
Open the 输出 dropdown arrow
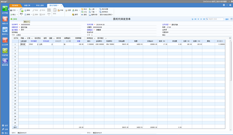[x=17, y=15]
